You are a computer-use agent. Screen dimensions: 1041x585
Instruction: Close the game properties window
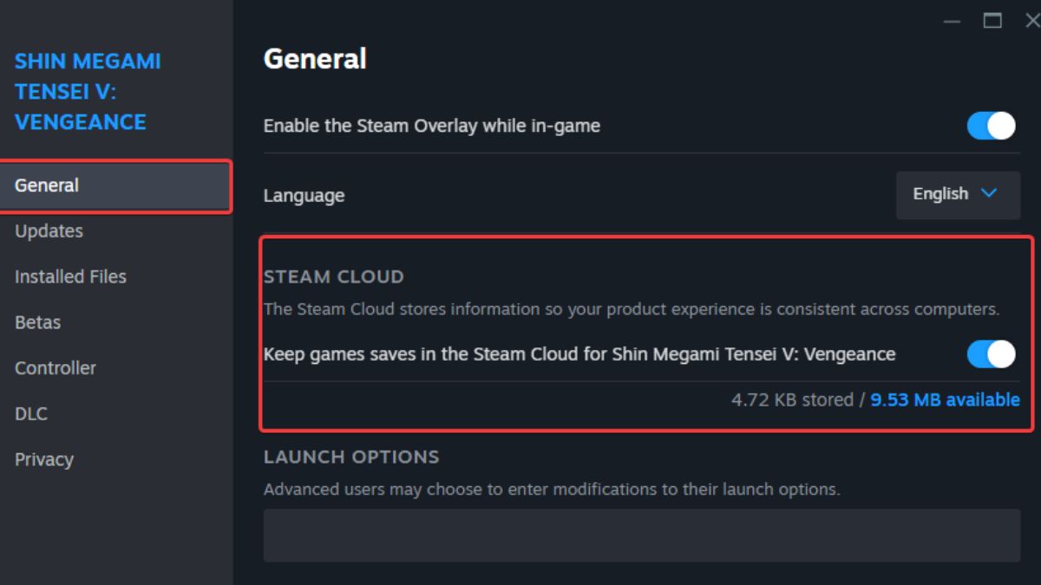click(1031, 20)
